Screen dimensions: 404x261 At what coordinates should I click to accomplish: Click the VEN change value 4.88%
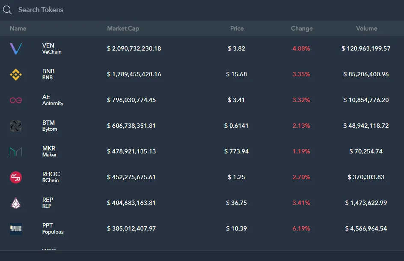[x=301, y=48]
